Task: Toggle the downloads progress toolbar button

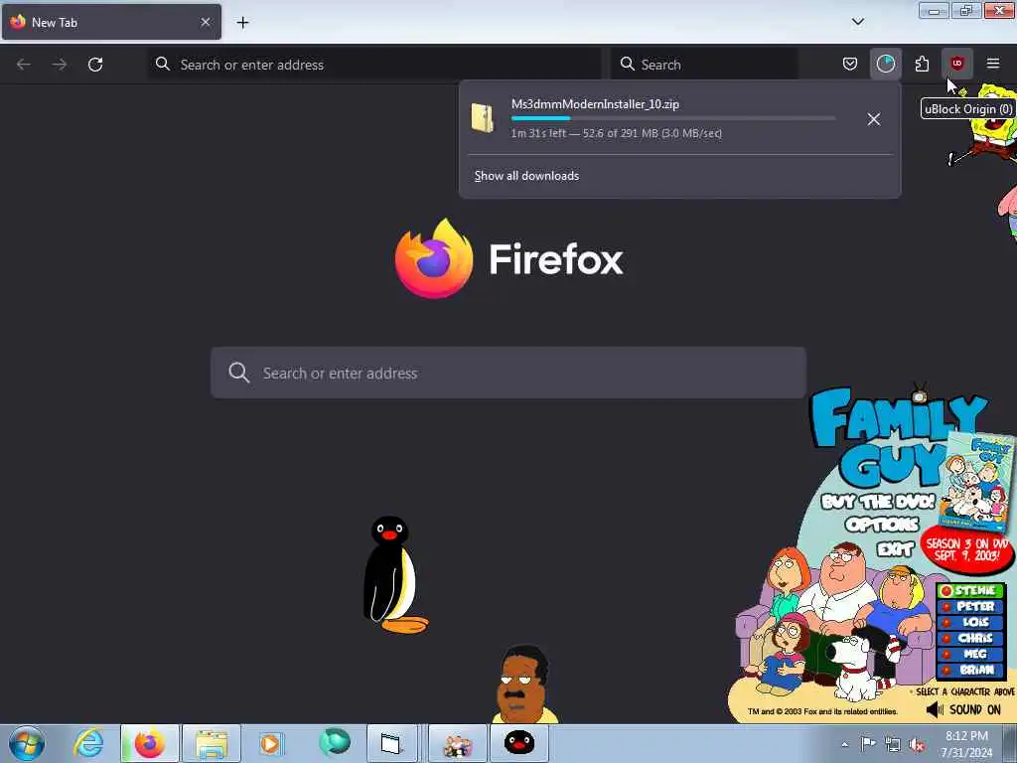Action: (885, 64)
